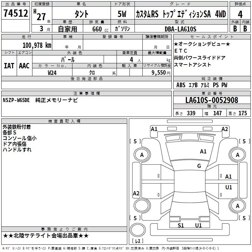
Task: Click the exterior grade B under 外装
Action: coord(235,29)
